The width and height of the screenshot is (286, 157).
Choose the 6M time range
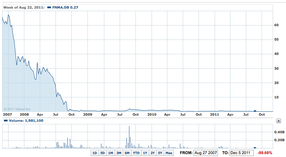(x=127, y=153)
